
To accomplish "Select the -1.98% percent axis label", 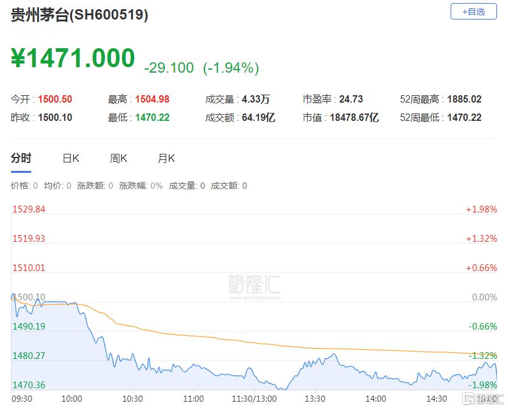I will coord(483,385).
